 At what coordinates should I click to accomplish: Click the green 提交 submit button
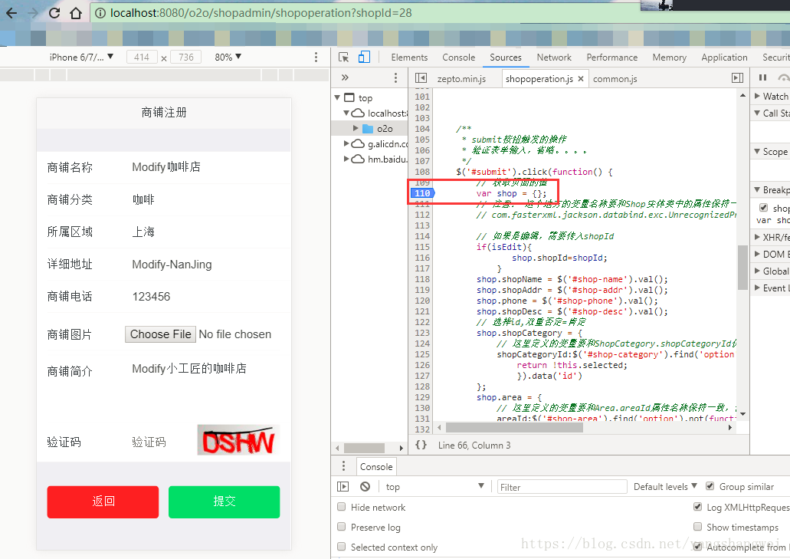[x=224, y=501]
